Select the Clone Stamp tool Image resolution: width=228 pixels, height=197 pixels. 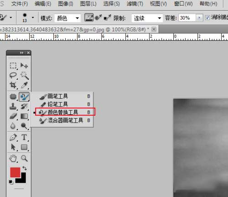pyautogui.click(x=13, y=106)
